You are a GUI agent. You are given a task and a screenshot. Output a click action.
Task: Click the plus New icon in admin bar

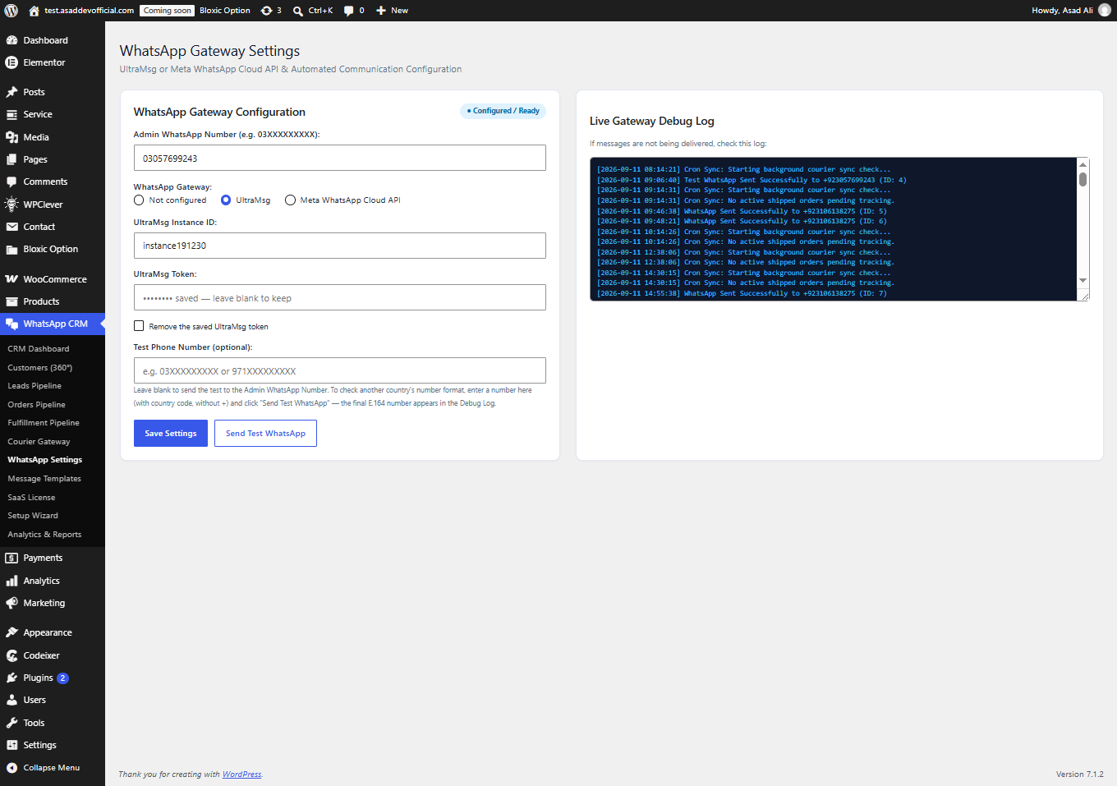click(x=381, y=11)
